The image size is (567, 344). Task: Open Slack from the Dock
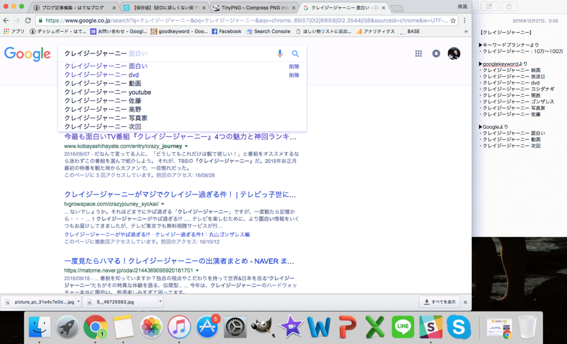[431, 327]
